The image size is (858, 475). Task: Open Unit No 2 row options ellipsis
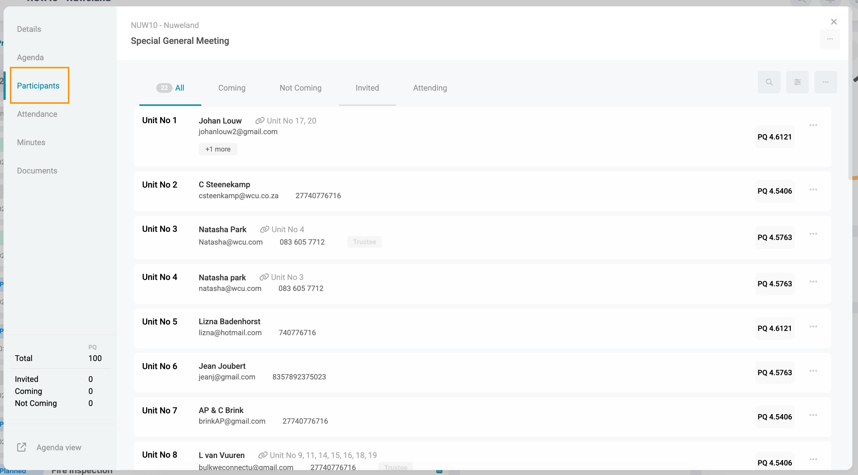coord(813,190)
